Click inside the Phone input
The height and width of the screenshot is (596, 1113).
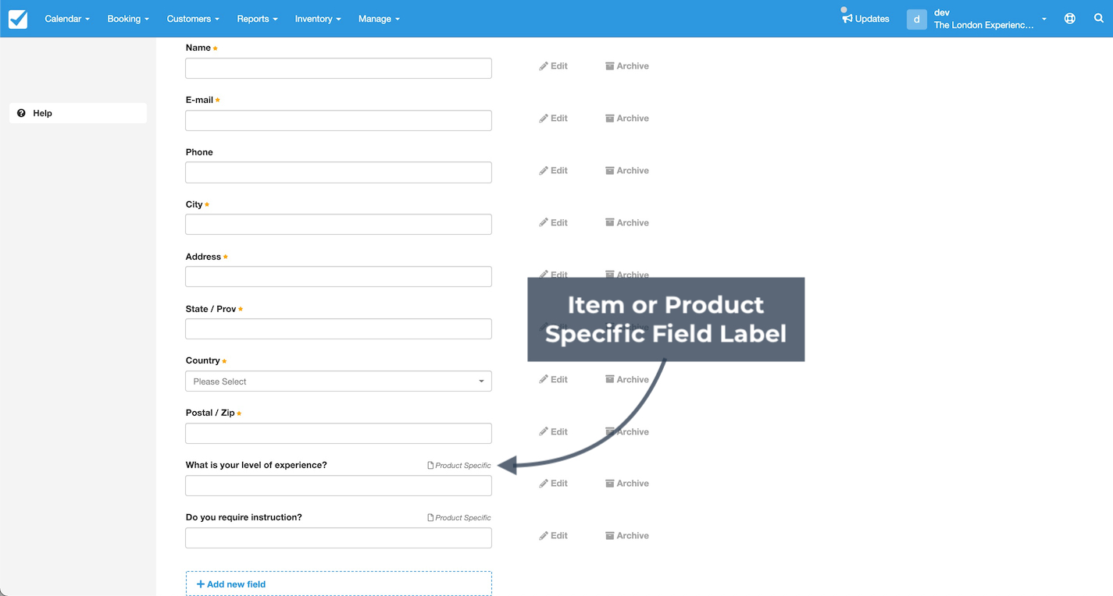338,172
